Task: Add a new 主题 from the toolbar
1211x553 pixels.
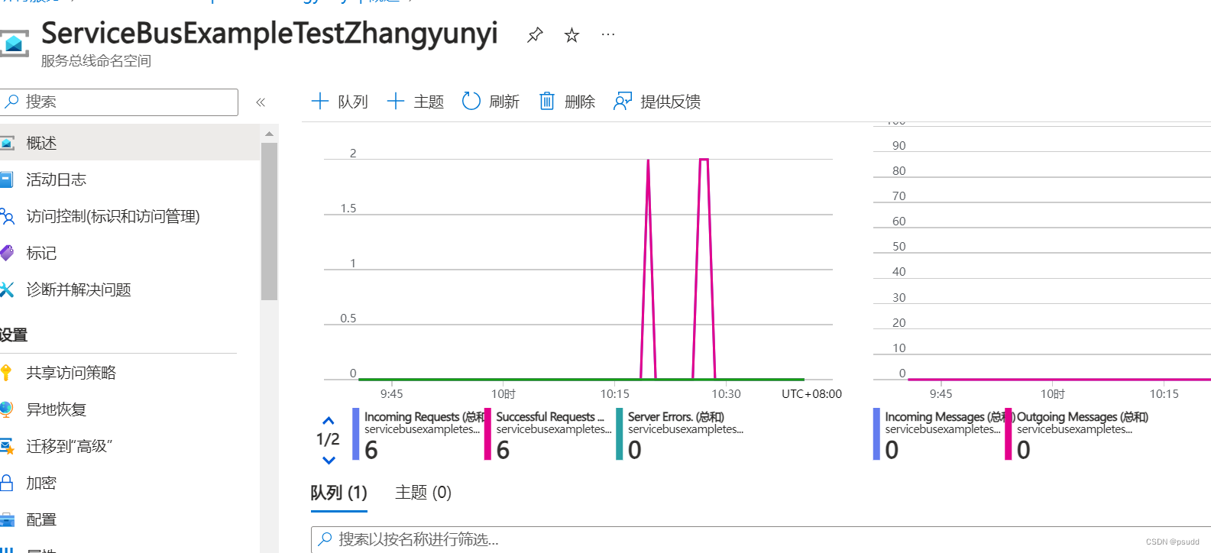Action: [x=415, y=102]
